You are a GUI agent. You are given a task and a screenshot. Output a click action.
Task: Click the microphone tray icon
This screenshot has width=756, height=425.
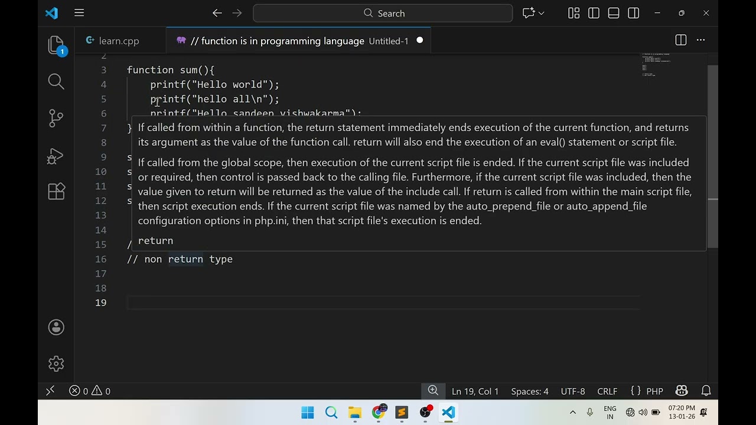point(589,413)
